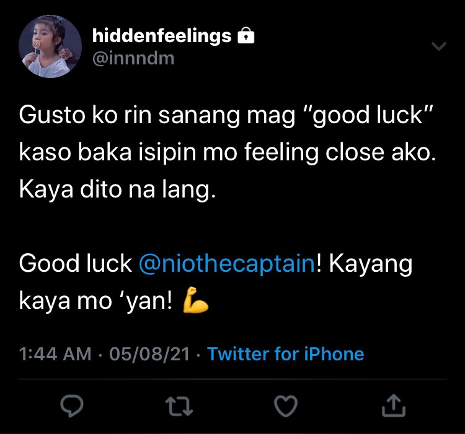Expand the tweet options chevron
The height and width of the screenshot is (434, 465).
coord(438,46)
